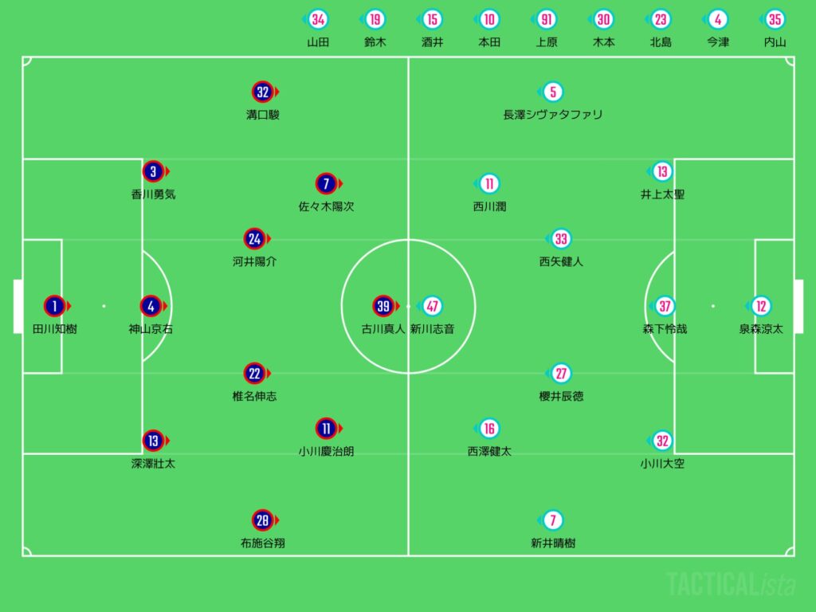Screen dimensions: 816x612
Task: Click blue marker 7 佐々木陽次
Action: coord(325,184)
